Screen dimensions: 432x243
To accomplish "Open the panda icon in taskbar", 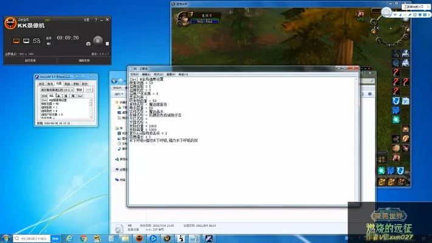I will tap(180, 238).
